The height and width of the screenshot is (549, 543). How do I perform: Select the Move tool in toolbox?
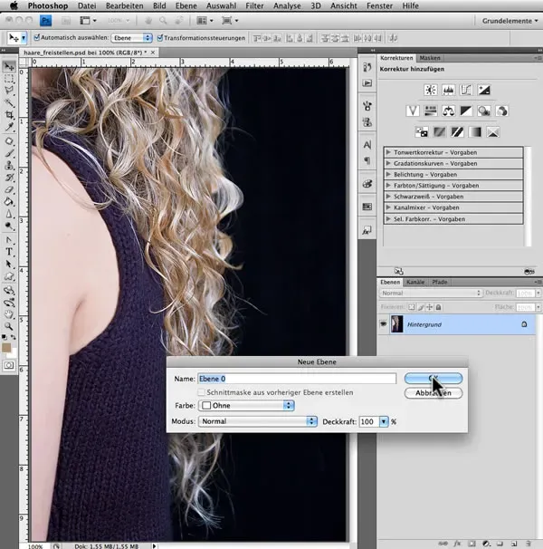pyautogui.click(x=9, y=66)
